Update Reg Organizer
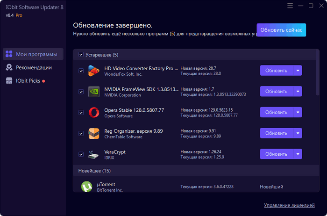327x216 pixels. (x=277, y=133)
